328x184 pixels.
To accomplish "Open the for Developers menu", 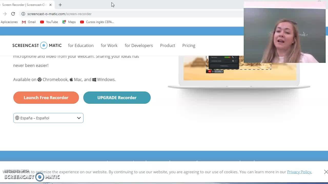I will point(139,45).
